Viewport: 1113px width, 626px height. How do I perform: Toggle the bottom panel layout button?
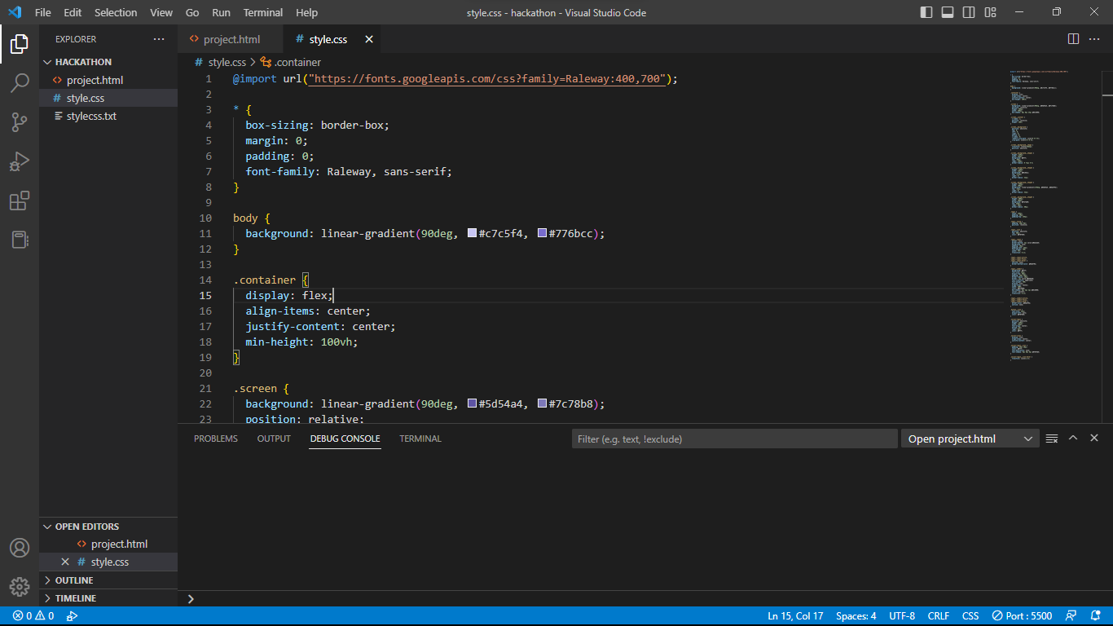pyautogui.click(x=948, y=12)
